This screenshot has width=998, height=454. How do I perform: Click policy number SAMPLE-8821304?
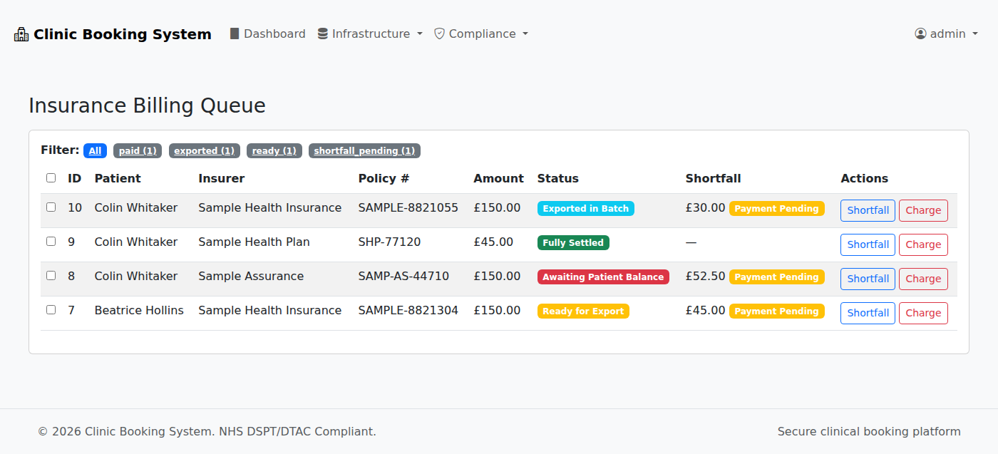tap(408, 311)
